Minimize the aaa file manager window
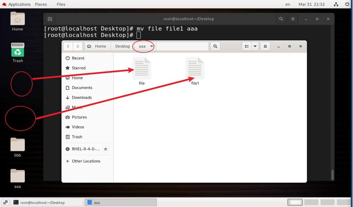This screenshot has height=207, width=353. 279,47
